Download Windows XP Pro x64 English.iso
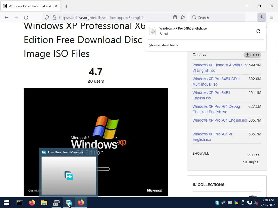This screenshot has height=208, width=278. (220, 120)
